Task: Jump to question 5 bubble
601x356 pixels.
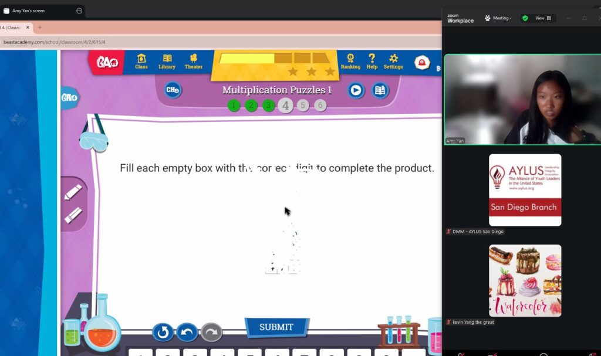Action: 303,106
